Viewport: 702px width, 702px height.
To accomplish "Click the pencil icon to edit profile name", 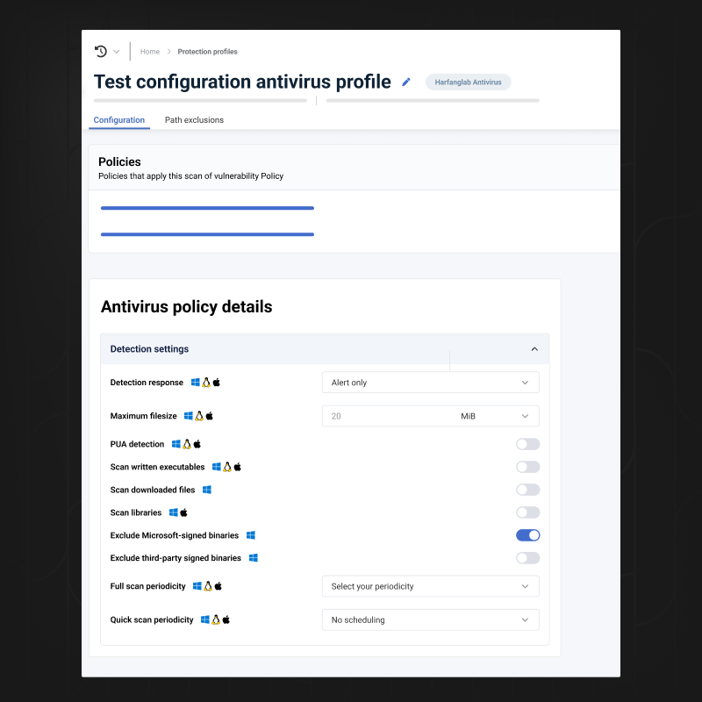I will coord(405,81).
